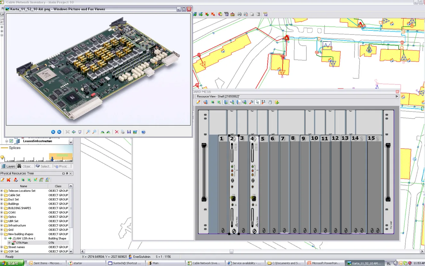Screen dimensions: 425x266
Task: Rotate picture clockwise in Picture Viewer
Action: coord(102,132)
